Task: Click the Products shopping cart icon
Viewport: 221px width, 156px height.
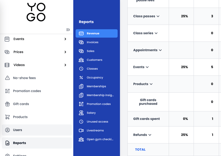Action: 7,117
